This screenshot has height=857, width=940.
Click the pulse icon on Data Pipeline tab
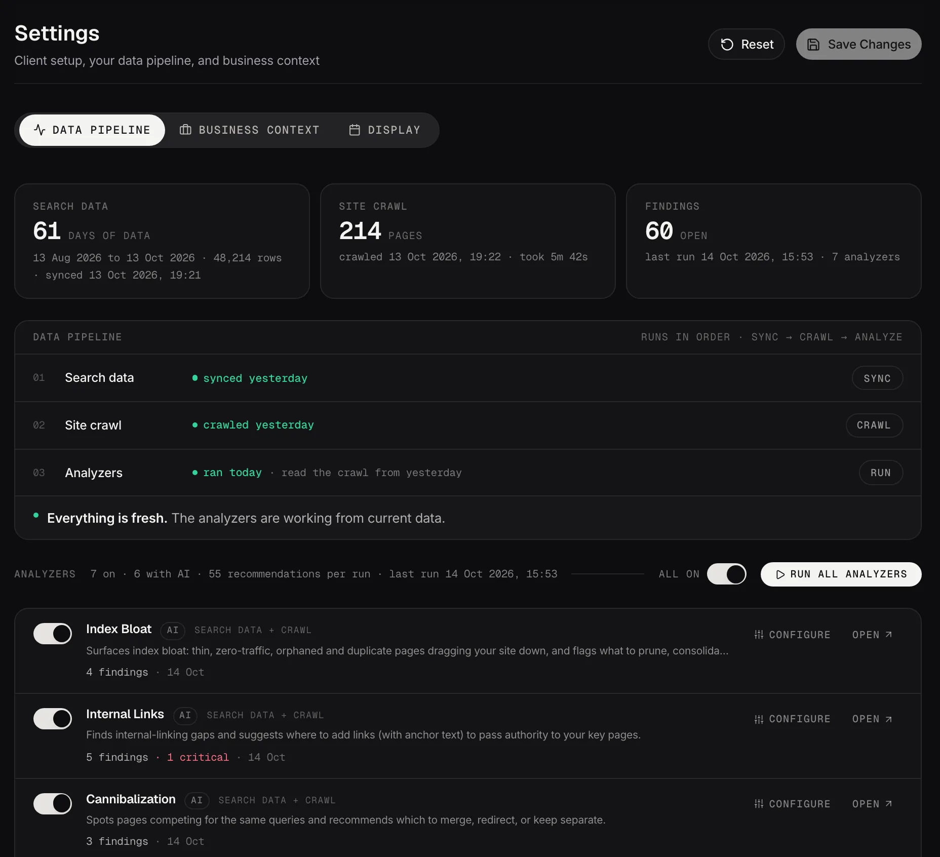coord(40,130)
